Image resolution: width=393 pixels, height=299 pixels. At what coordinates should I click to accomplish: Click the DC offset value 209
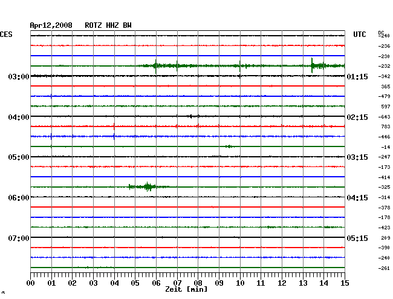click(x=386, y=238)
